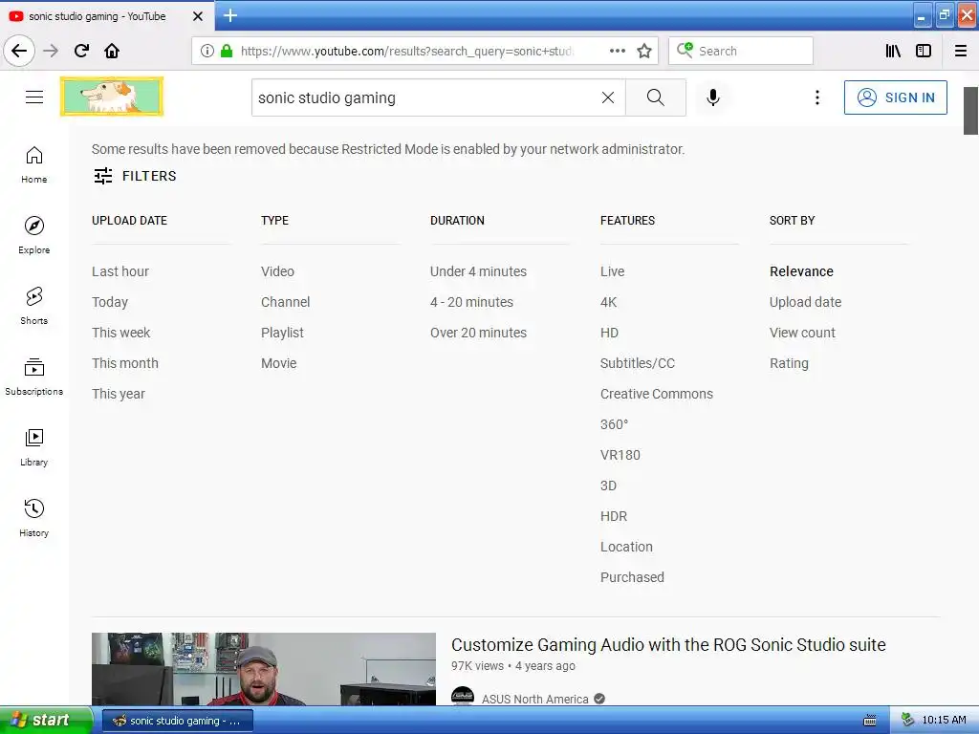979x734 pixels.
Task: Click the browser address bar URL
Action: point(406,52)
